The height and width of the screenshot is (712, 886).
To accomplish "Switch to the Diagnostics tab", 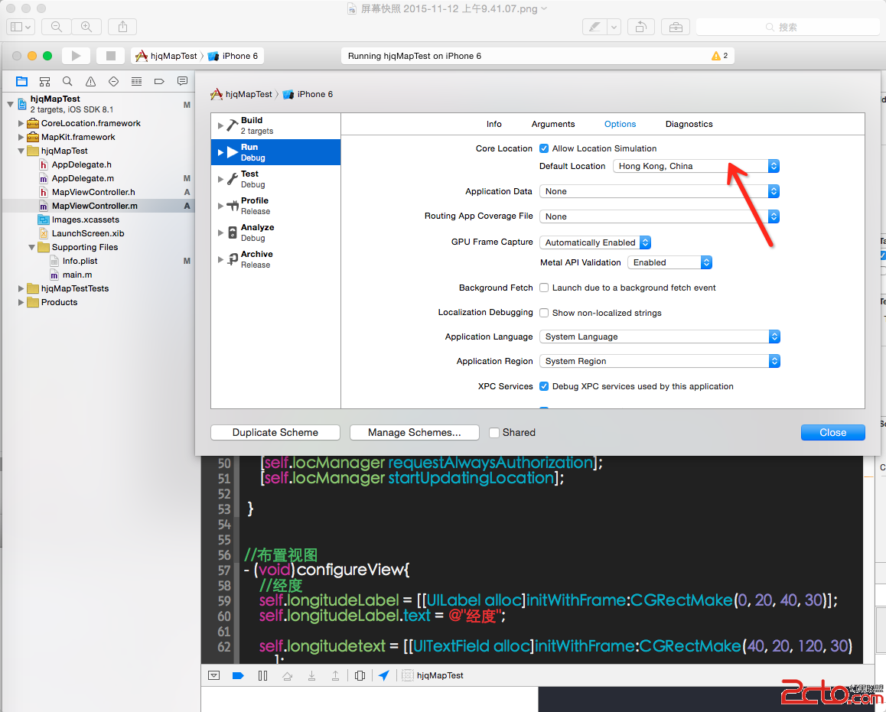I will click(689, 124).
